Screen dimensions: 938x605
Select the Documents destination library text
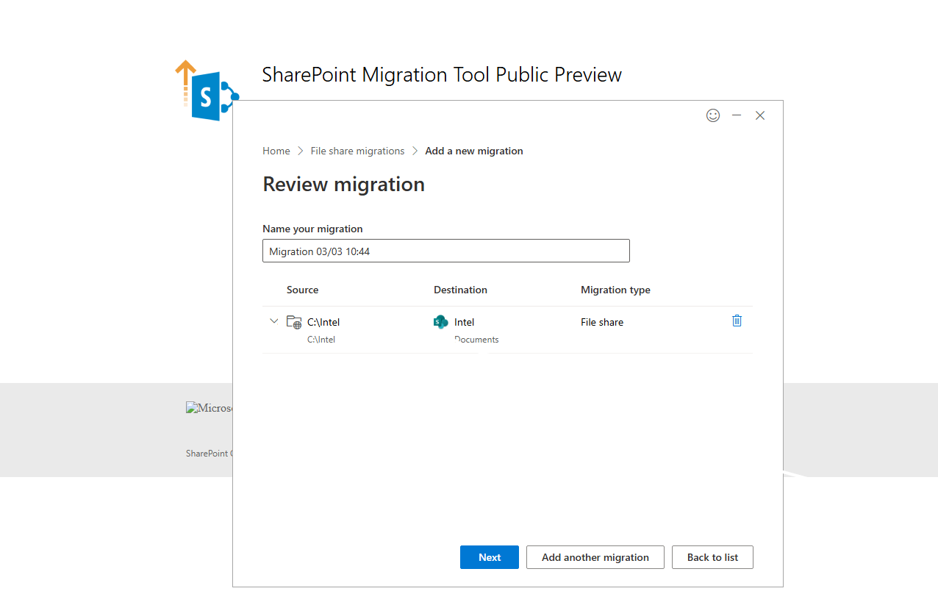click(476, 340)
